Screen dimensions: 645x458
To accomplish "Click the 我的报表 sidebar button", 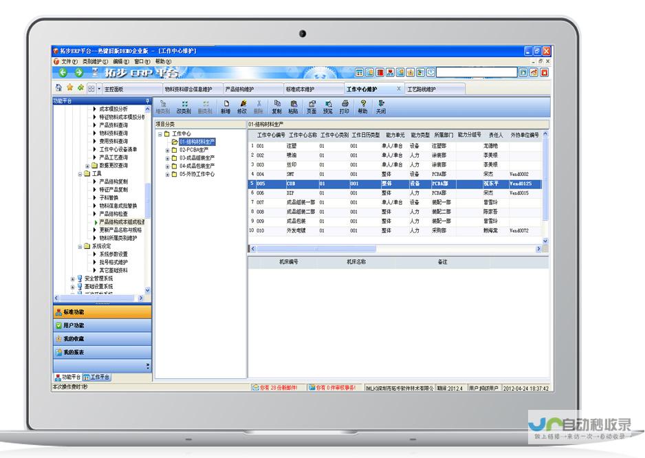I will (102, 352).
